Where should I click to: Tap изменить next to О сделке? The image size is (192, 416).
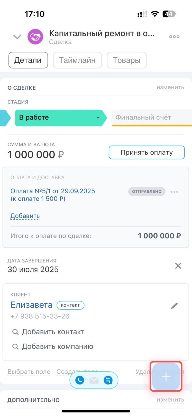tap(170, 88)
